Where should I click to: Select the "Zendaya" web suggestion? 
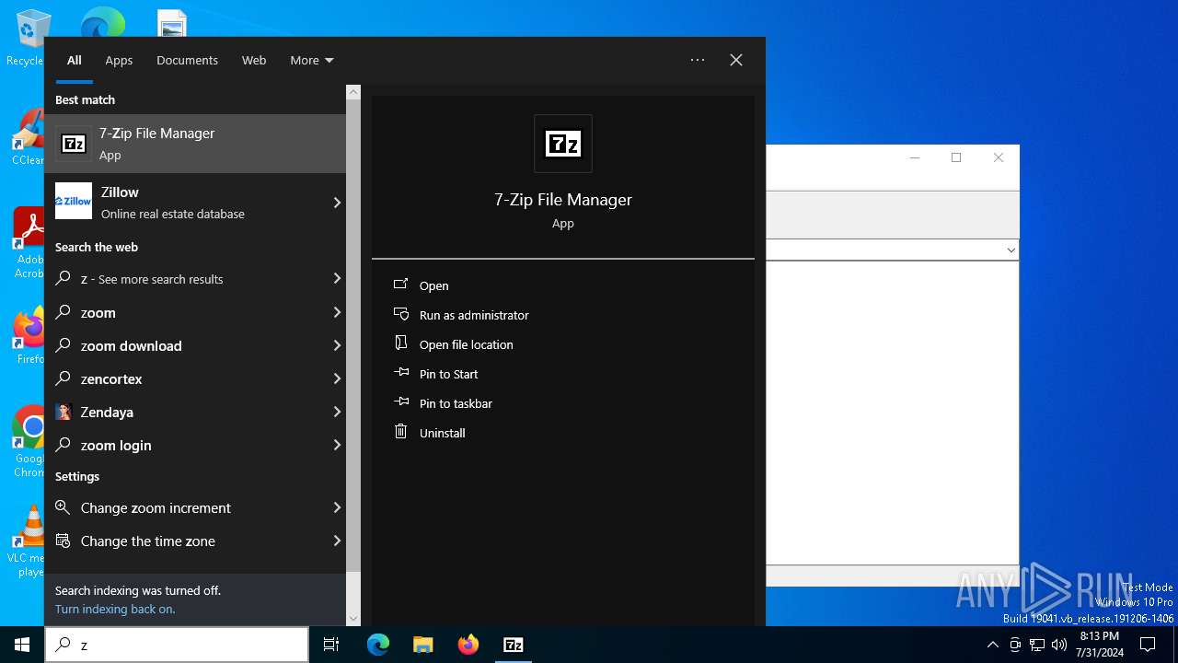click(x=189, y=412)
